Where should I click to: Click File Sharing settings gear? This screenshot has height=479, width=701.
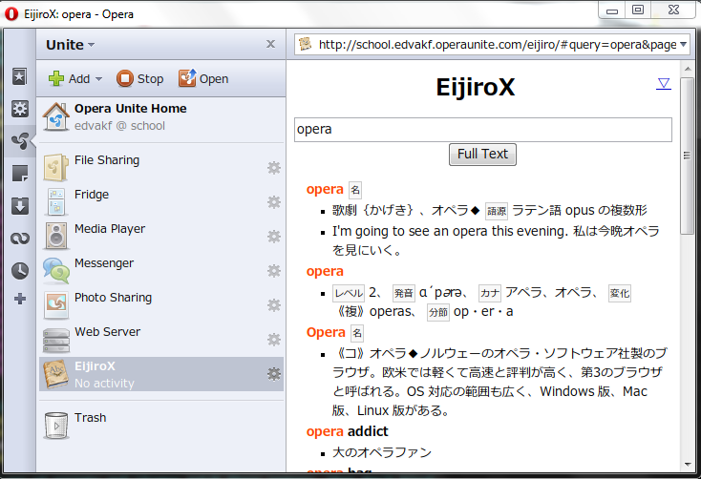click(x=273, y=168)
